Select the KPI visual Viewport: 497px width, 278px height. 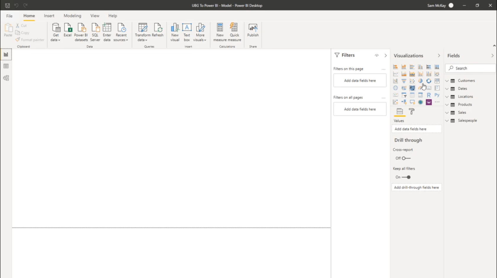(x=396, y=95)
